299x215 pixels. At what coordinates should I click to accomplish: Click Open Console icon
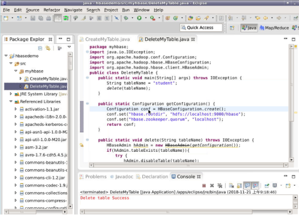click(x=288, y=185)
